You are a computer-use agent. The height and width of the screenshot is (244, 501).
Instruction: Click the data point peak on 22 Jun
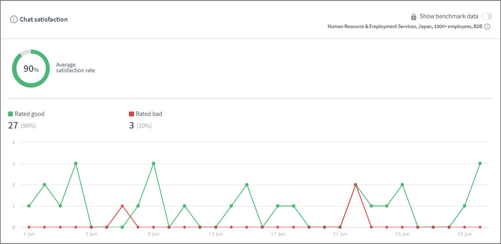tap(355, 185)
